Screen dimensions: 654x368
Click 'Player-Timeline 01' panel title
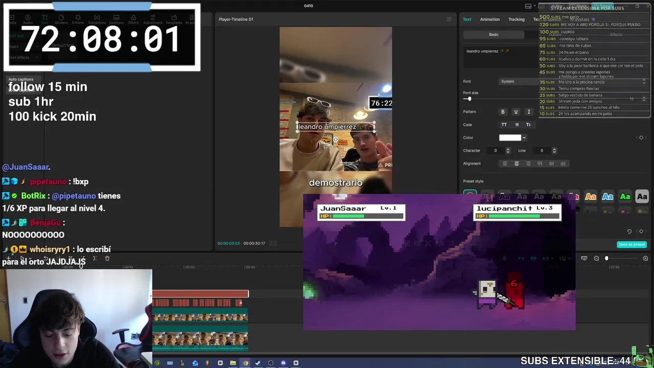coord(236,19)
